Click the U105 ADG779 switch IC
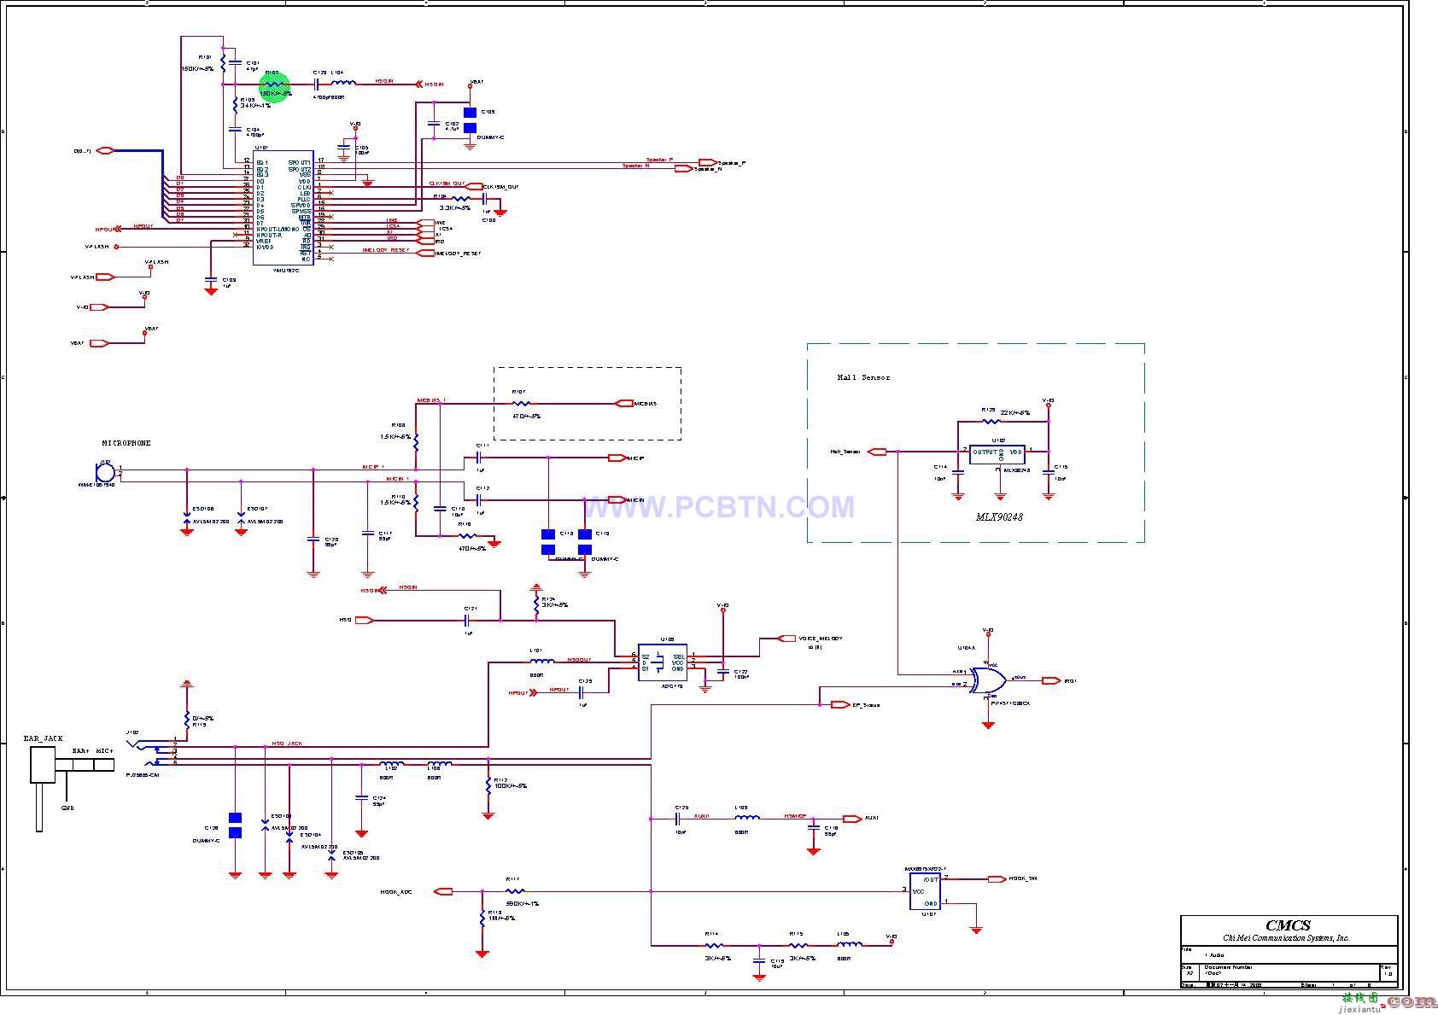 pos(663,662)
